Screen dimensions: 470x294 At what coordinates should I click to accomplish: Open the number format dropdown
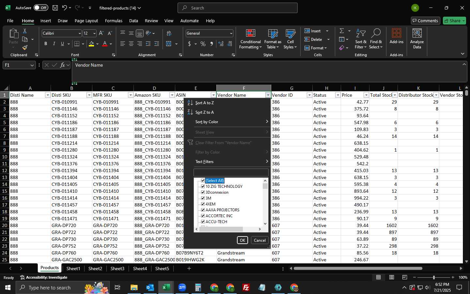pos(231,33)
